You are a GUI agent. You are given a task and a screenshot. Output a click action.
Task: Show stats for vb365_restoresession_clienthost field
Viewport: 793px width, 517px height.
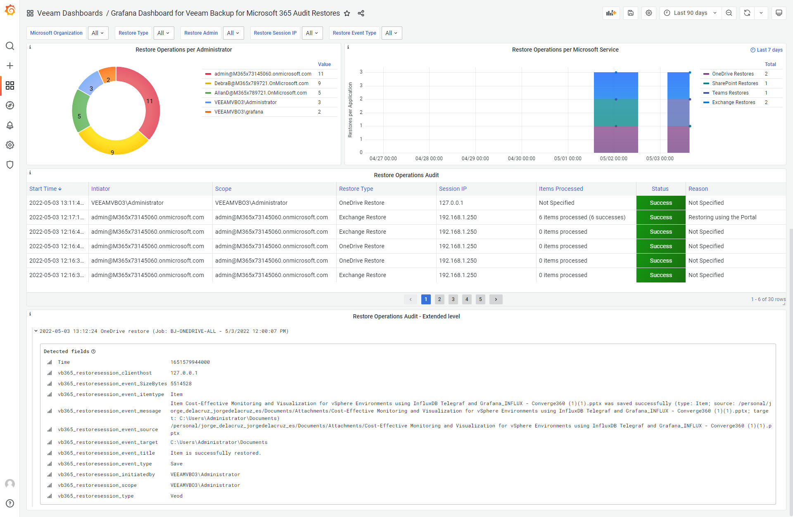(x=50, y=373)
